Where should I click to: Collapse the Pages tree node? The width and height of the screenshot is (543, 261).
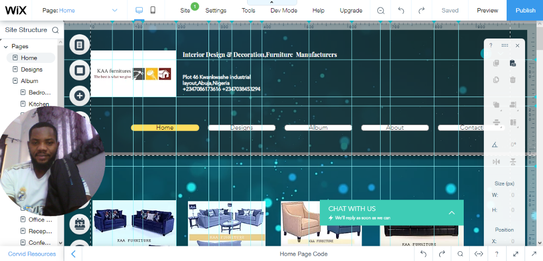tap(6, 46)
